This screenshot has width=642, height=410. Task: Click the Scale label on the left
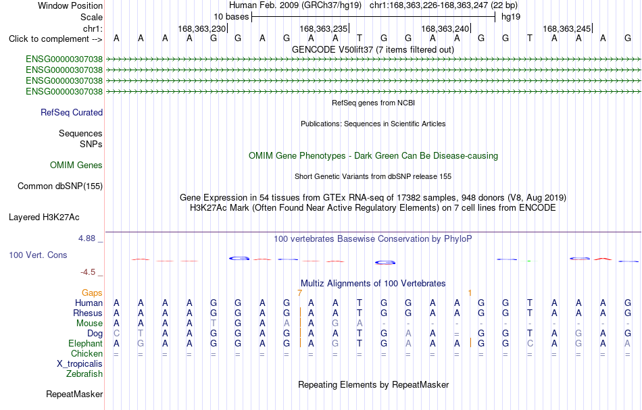[x=91, y=17]
